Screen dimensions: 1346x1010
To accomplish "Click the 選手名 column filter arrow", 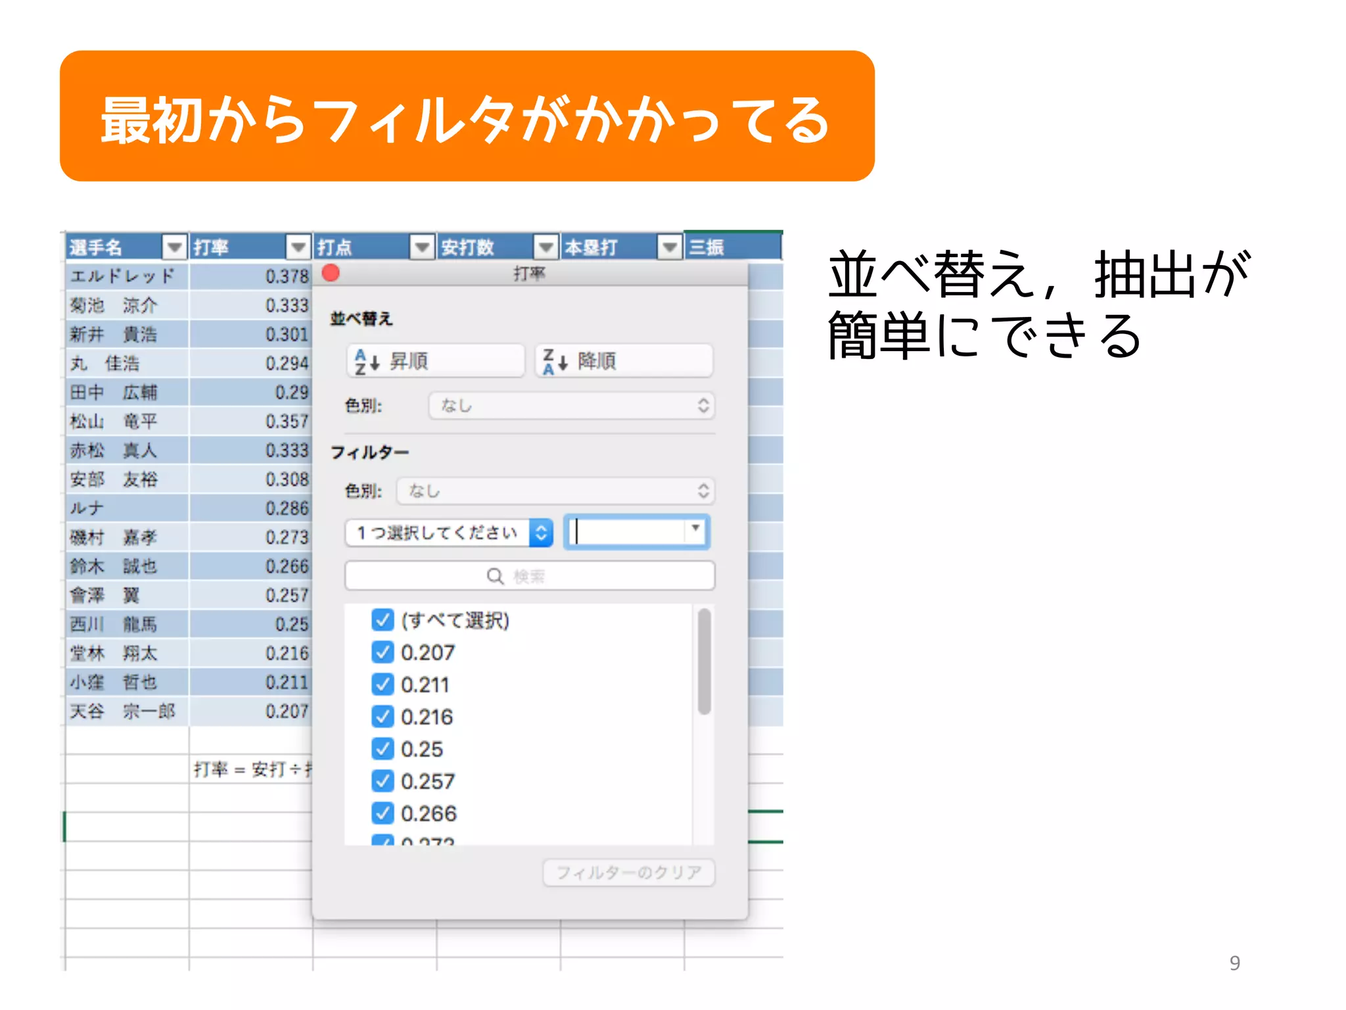I will coord(174,247).
